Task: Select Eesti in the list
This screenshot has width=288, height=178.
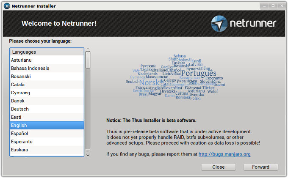Action: 47,117
